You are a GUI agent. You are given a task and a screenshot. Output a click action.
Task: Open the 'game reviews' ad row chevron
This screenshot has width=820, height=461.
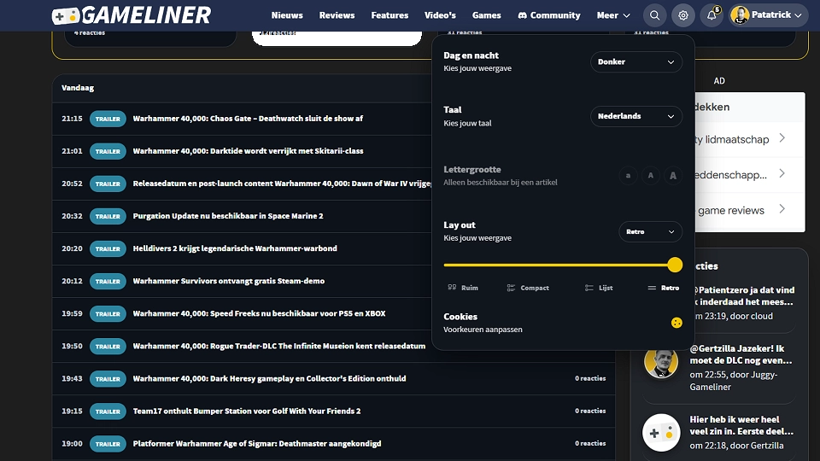coord(782,209)
